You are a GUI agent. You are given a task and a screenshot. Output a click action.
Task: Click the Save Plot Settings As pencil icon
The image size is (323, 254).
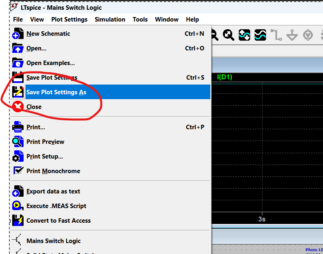[x=18, y=92]
